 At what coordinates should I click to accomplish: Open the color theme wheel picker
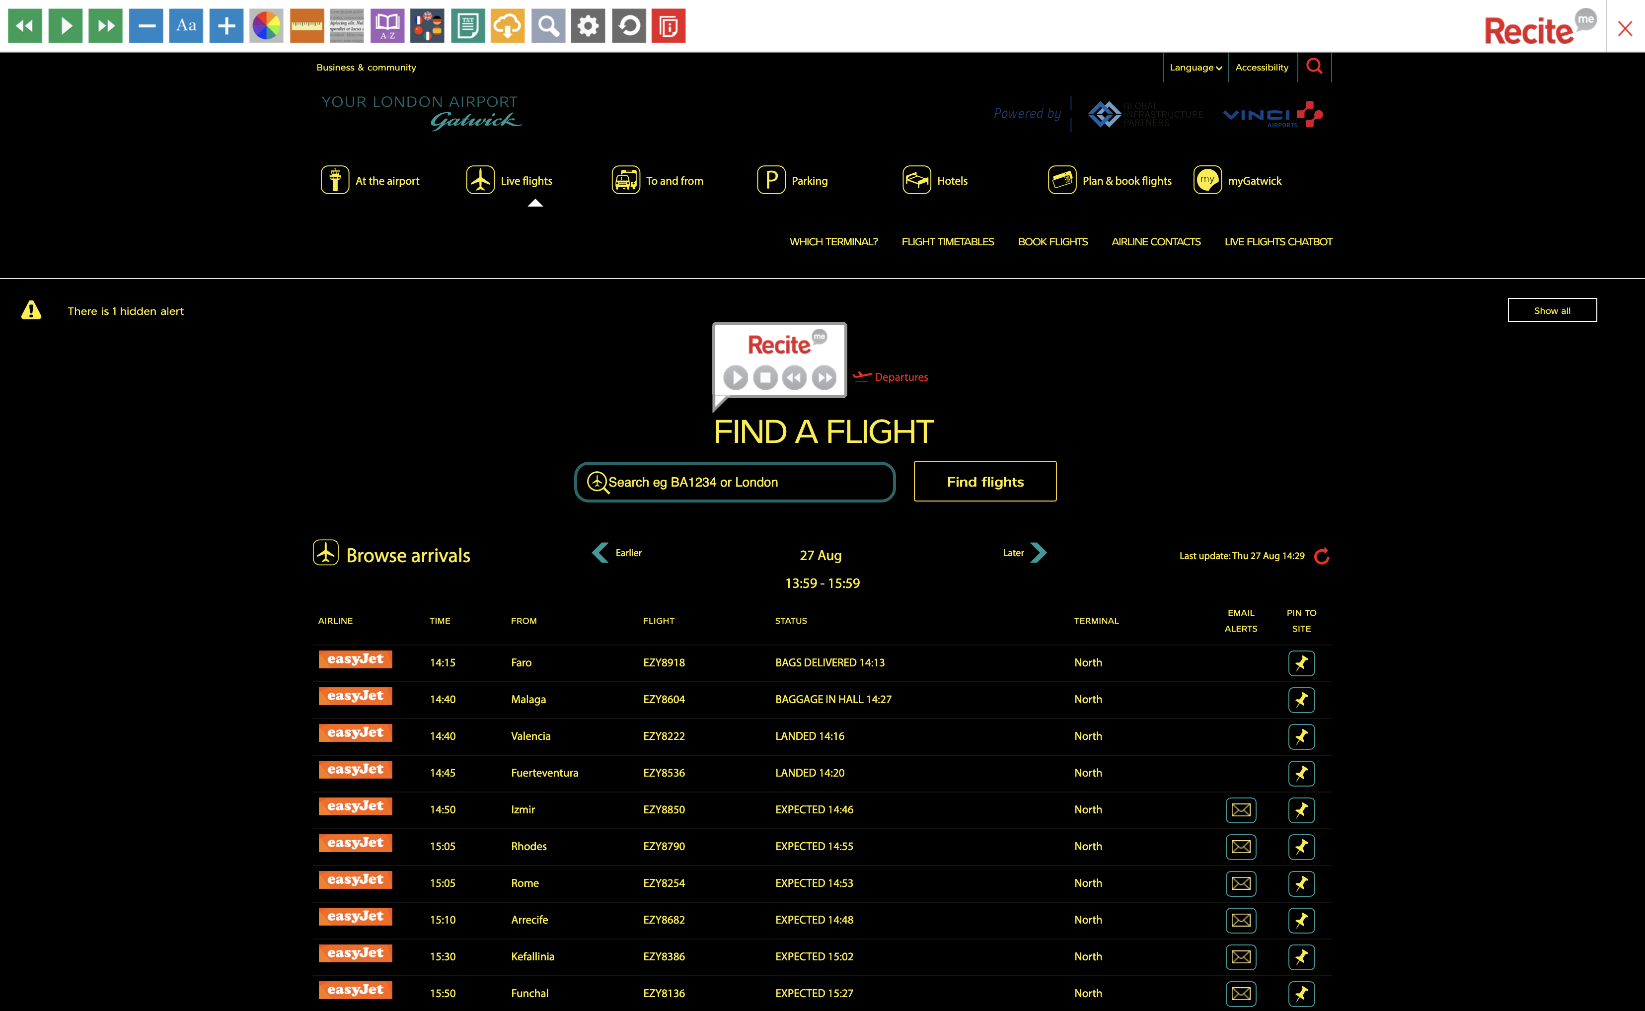(267, 26)
